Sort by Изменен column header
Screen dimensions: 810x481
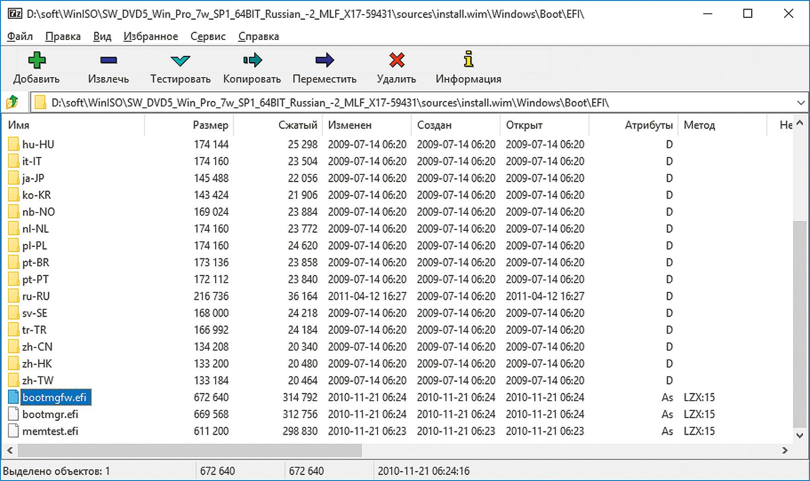349,125
